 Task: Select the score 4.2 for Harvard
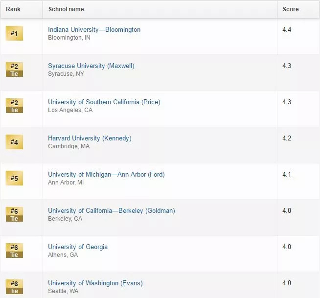[x=287, y=138]
